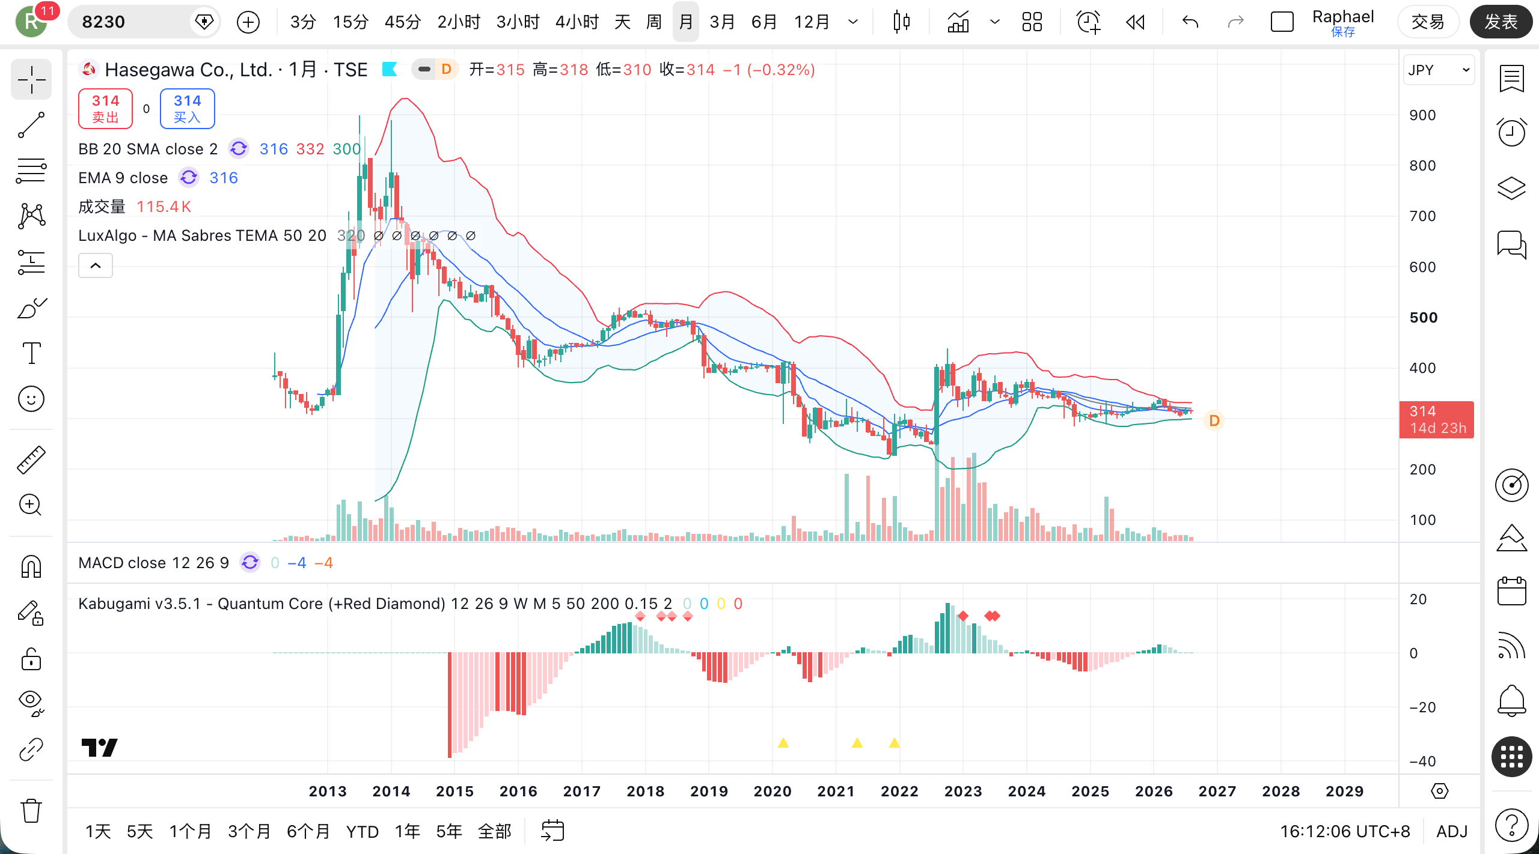1539x854 pixels.
Task: Open the alerts panel
Action: pyautogui.click(x=1511, y=132)
